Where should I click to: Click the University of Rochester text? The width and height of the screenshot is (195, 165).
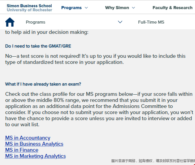29,10
